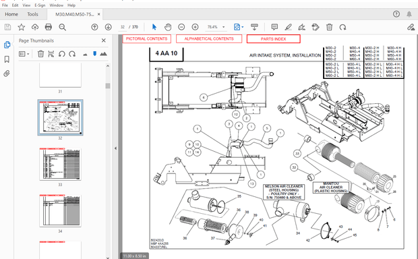Enlarge thumbnail size large mountain icon
The width and height of the screenshot is (418, 259).
click(103, 54)
